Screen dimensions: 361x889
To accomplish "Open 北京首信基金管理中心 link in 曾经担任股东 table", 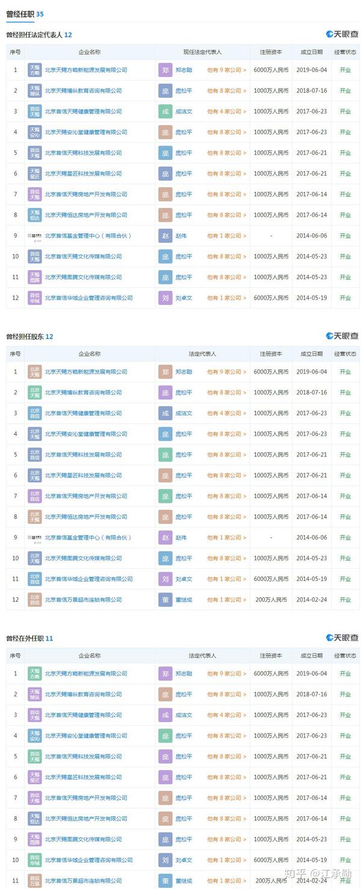I will (x=88, y=538).
